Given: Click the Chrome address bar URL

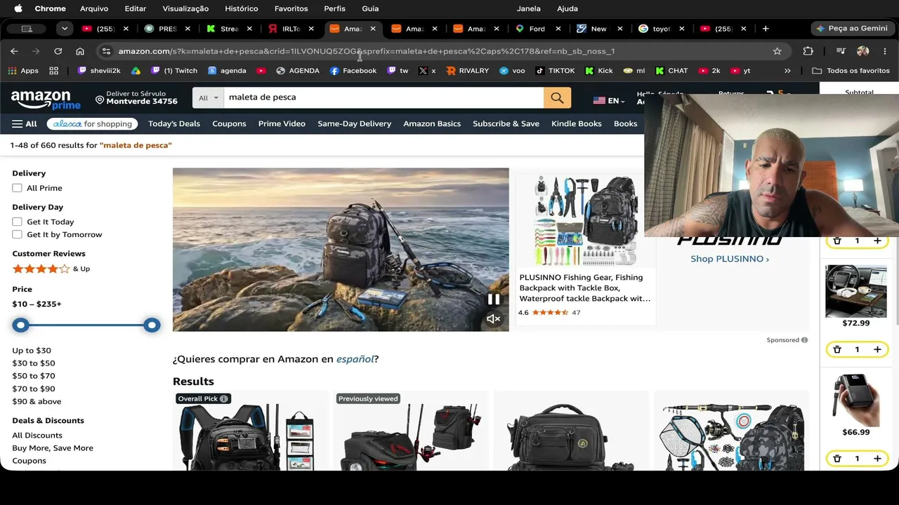Looking at the screenshot, I should point(367,51).
